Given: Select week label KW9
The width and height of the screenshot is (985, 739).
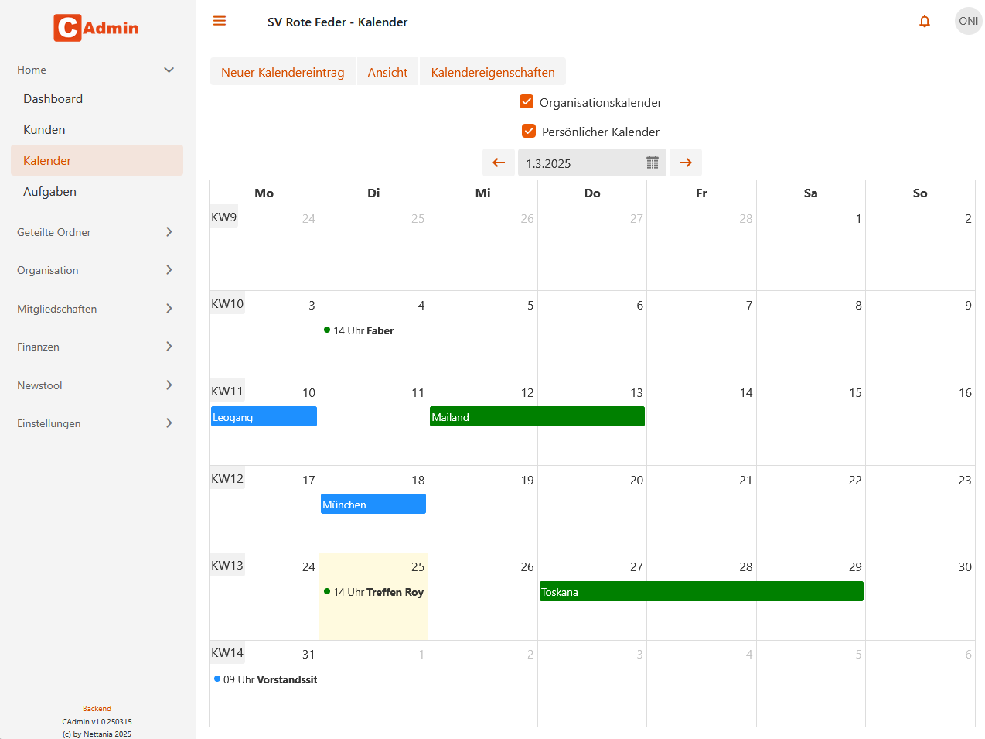Looking at the screenshot, I should (x=224, y=217).
